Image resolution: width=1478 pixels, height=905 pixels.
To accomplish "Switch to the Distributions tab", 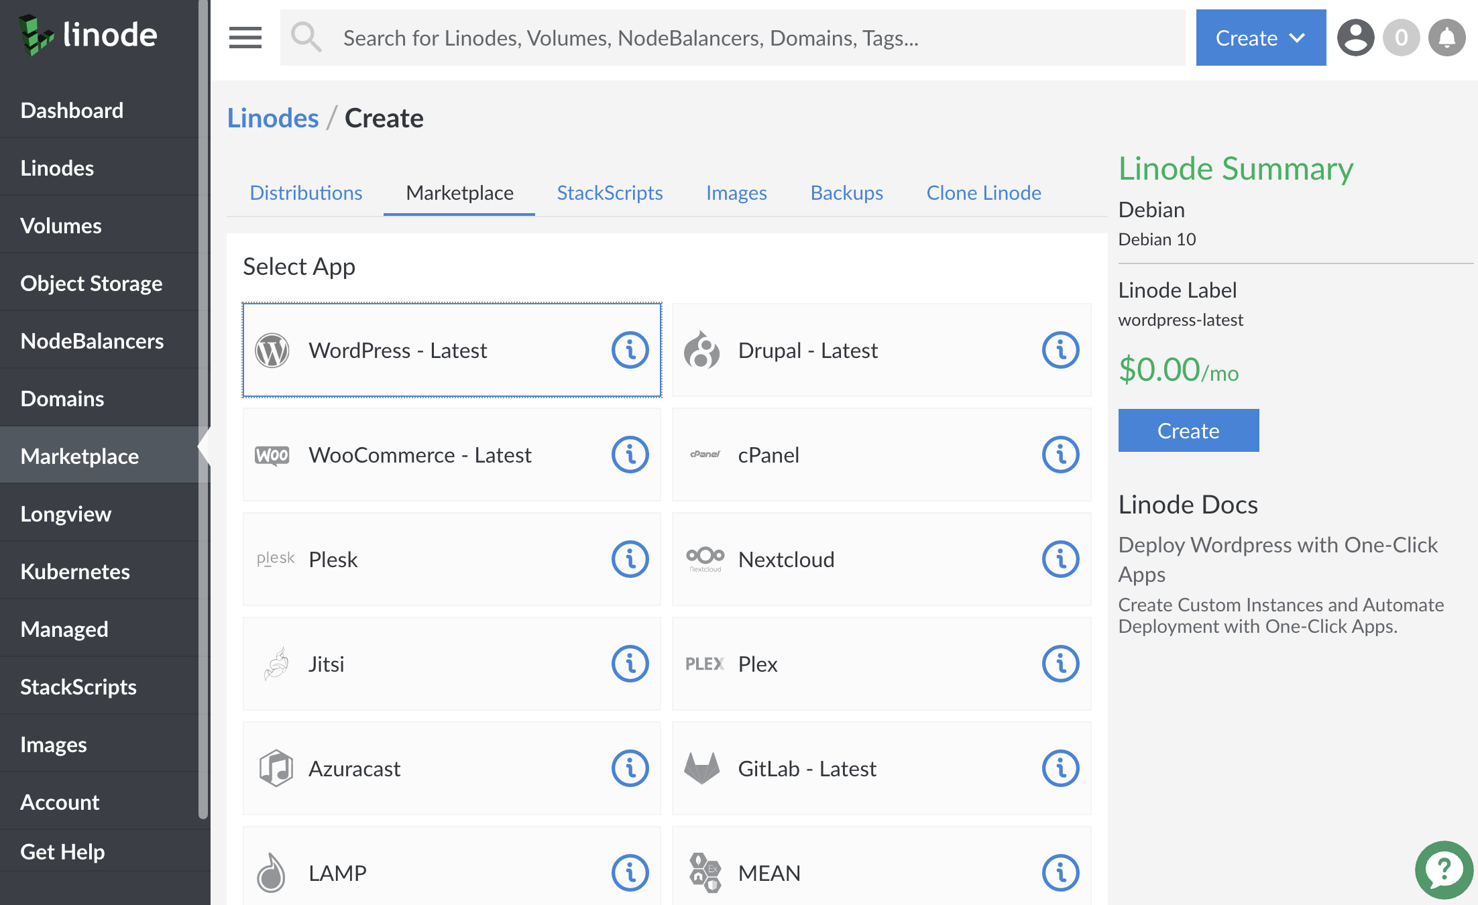I will pos(305,192).
